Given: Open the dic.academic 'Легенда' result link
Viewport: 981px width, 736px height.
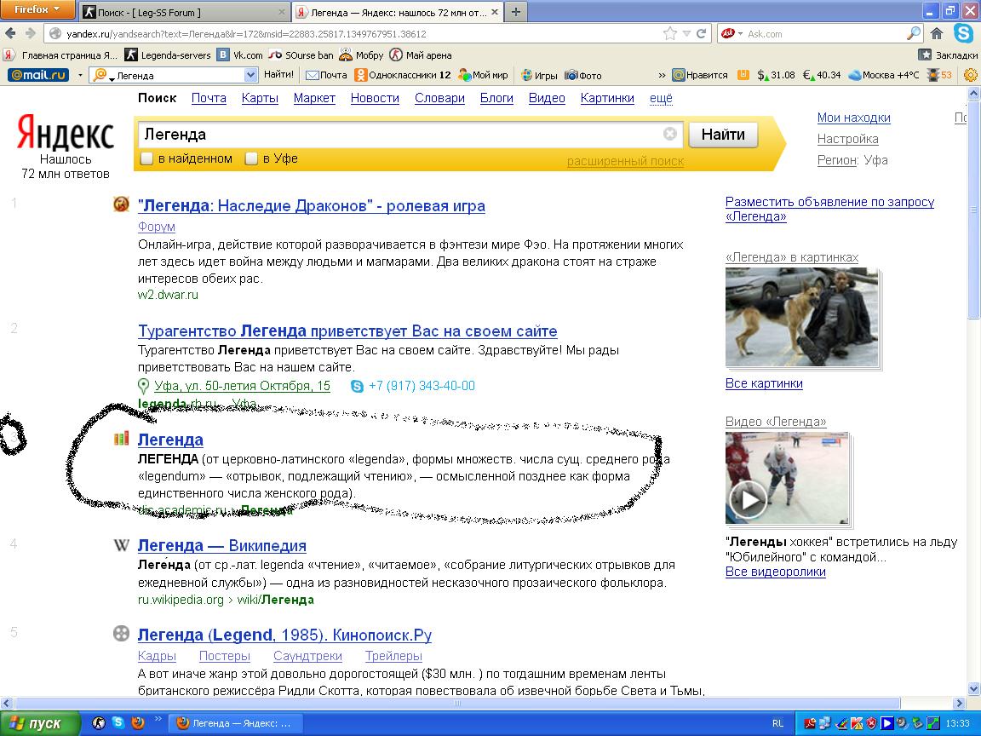Looking at the screenshot, I should 170,440.
